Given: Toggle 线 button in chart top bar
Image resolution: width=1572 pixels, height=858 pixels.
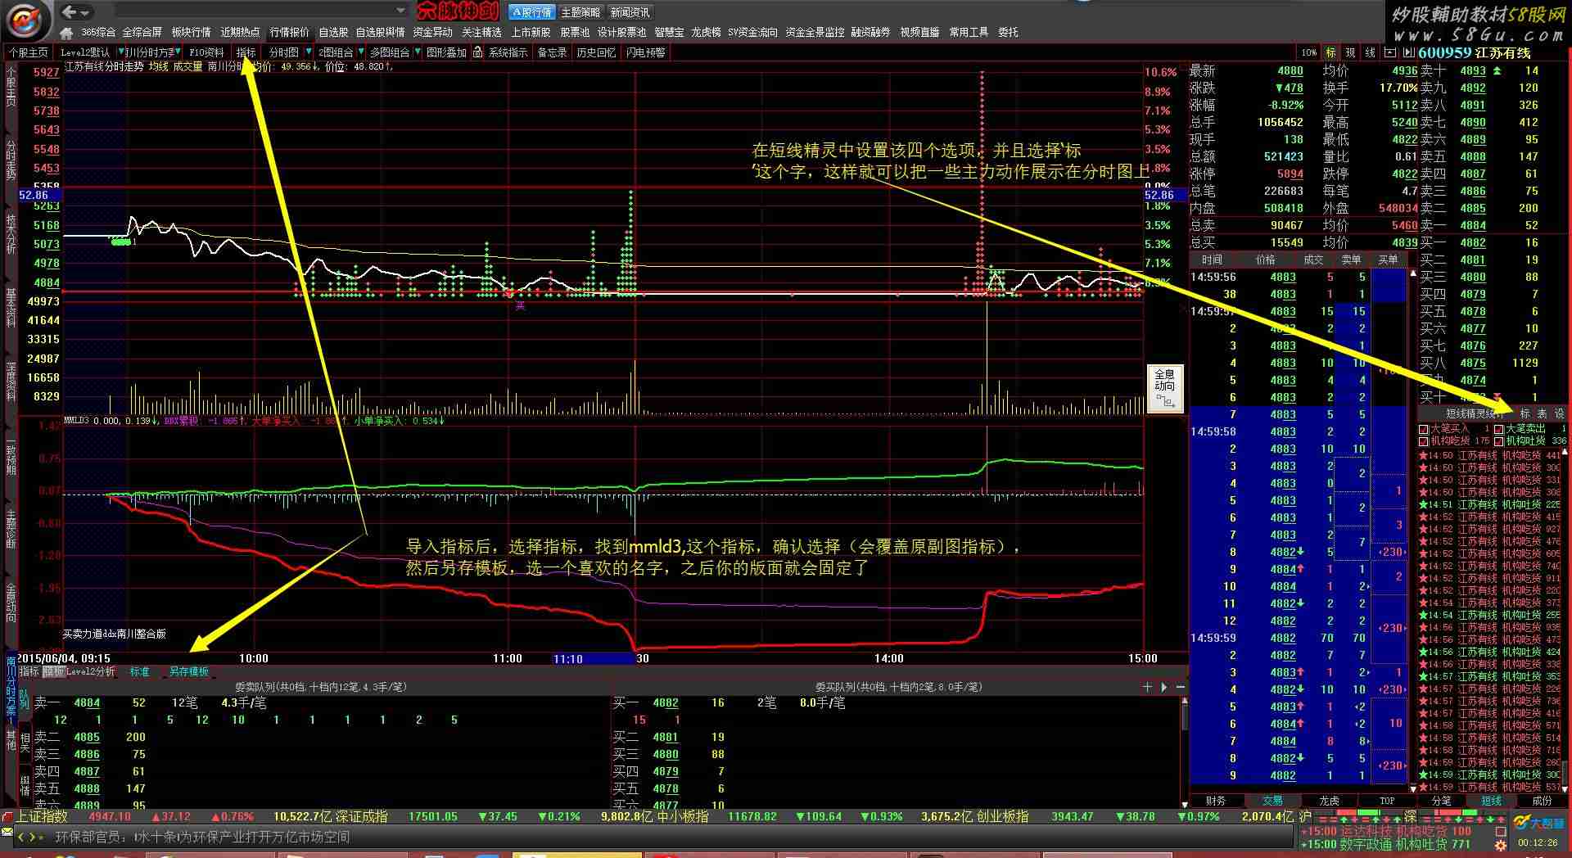Looking at the screenshot, I should point(1371,52).
